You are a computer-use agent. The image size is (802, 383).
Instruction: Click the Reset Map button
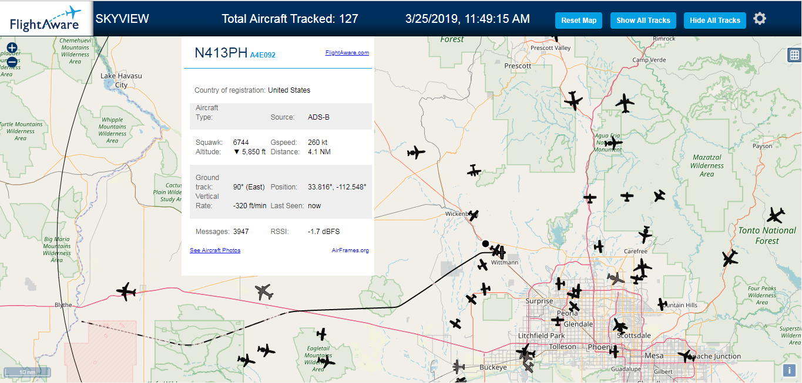[579, 21]
